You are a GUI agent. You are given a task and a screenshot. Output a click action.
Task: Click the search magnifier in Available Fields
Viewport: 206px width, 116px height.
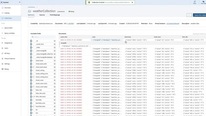[33, 37]
